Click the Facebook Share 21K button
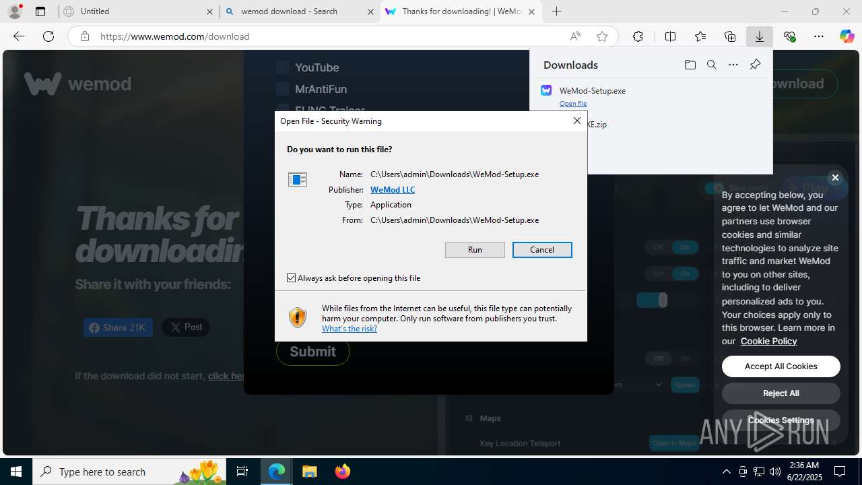The height and width of the screenshot is (485, 862). click(118, 327)
